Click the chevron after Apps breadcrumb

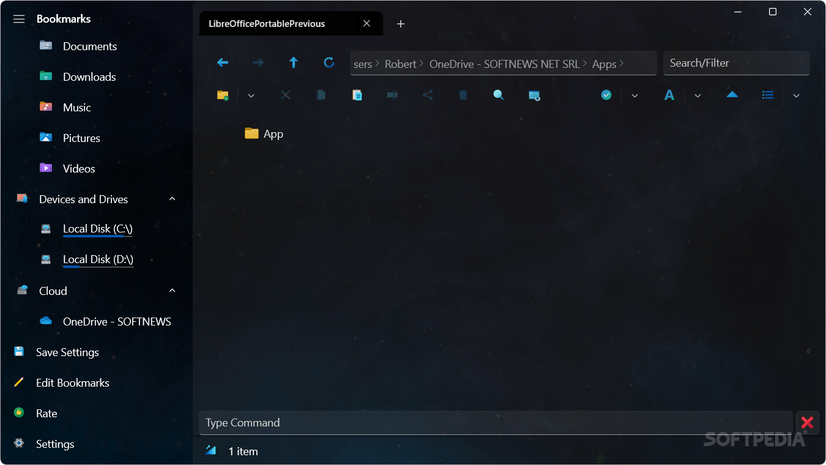click(622, 63)
